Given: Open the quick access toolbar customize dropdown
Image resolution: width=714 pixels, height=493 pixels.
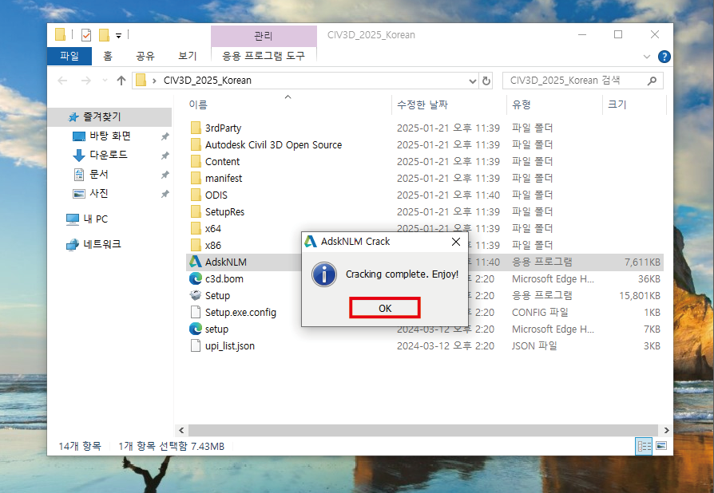Looking at the screenshot, I should (118, 35).
